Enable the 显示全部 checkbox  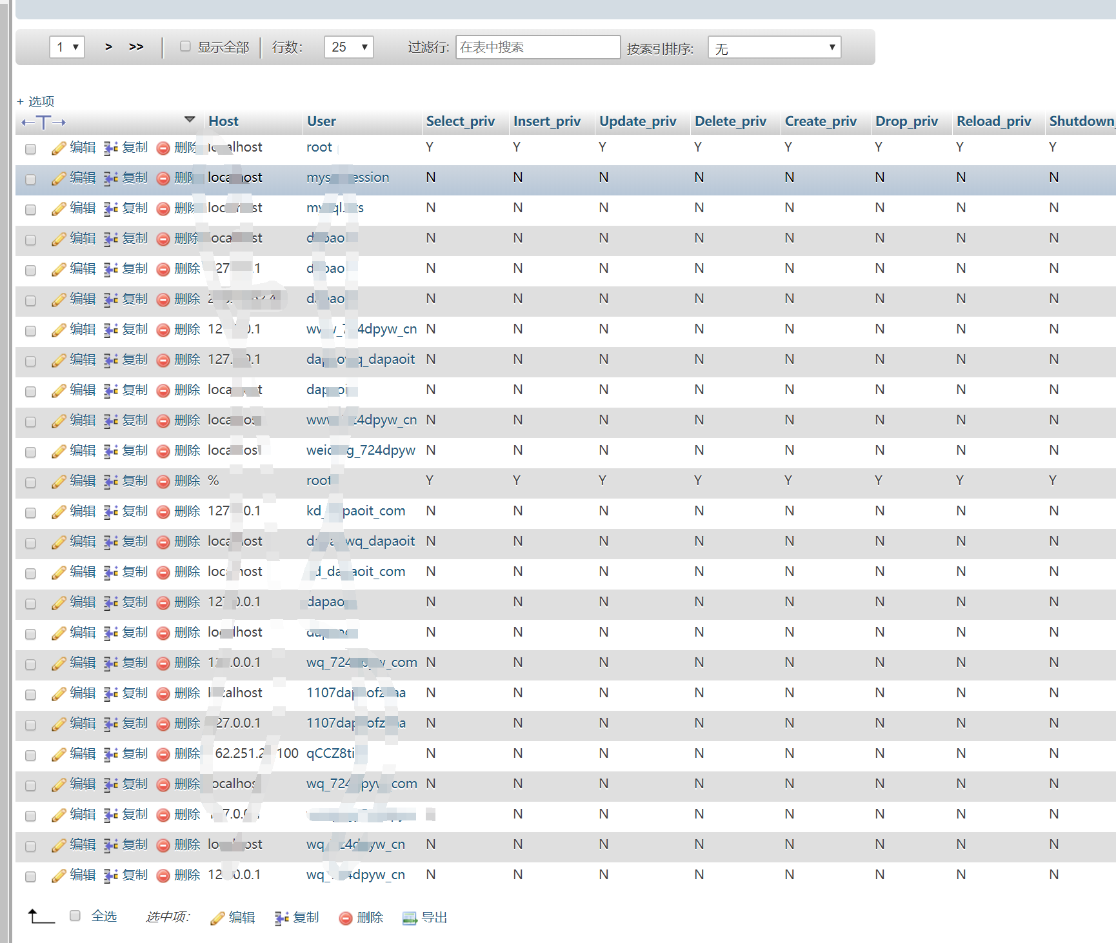pyautogui.click(x=185, y=46)
